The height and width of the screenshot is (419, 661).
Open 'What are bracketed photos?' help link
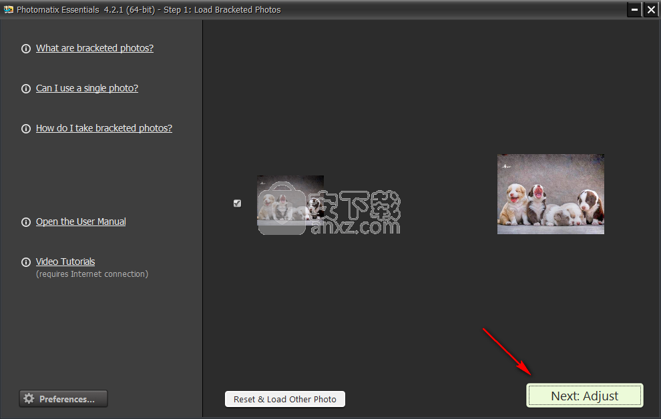94,48
